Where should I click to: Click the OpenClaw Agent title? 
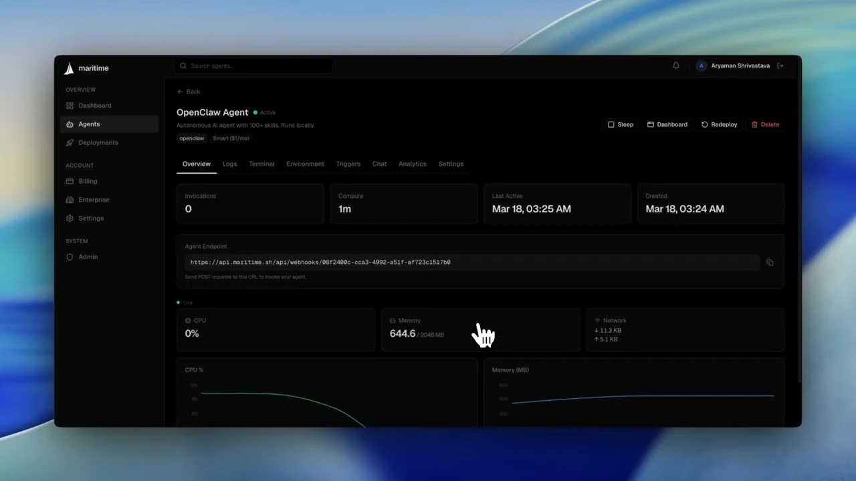pyautogui.click(x=212, y=112)
